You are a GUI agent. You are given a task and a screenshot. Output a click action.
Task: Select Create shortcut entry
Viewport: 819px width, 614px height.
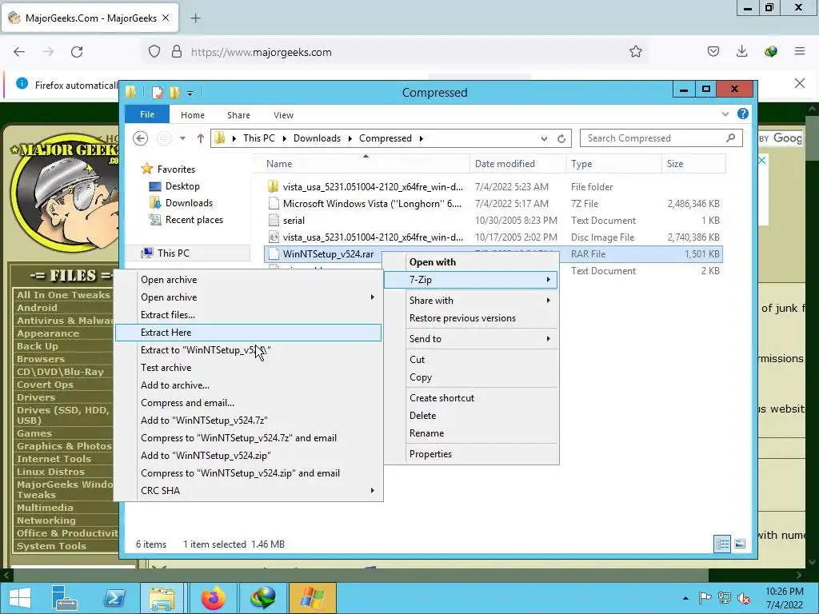pos(470,398)
